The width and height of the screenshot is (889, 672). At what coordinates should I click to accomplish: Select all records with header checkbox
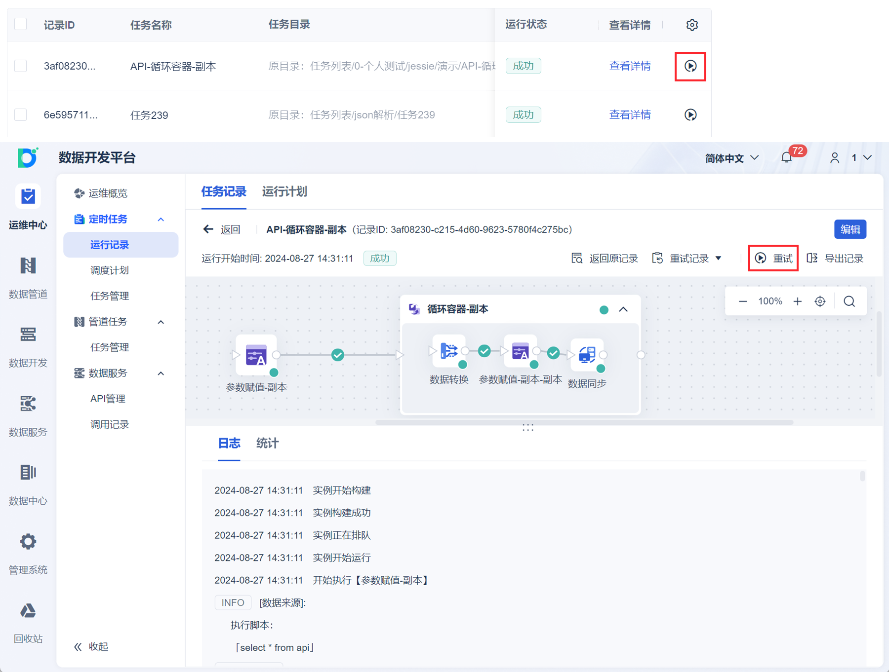[21, 24]
